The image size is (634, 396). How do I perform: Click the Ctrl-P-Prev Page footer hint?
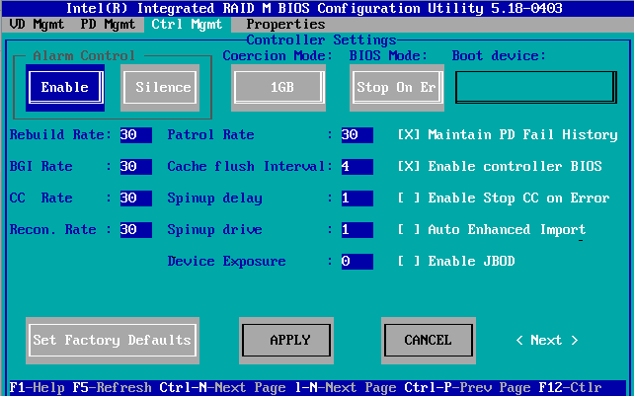pos(467,387)
